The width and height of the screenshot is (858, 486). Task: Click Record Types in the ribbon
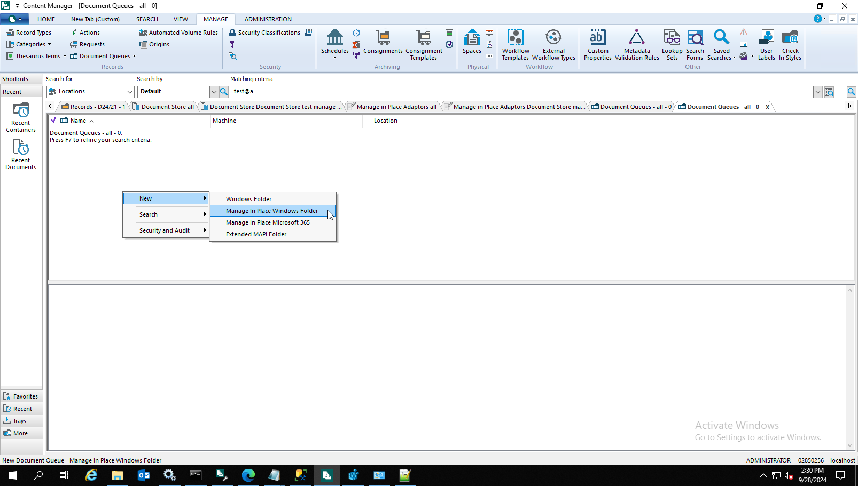(29, 33)
